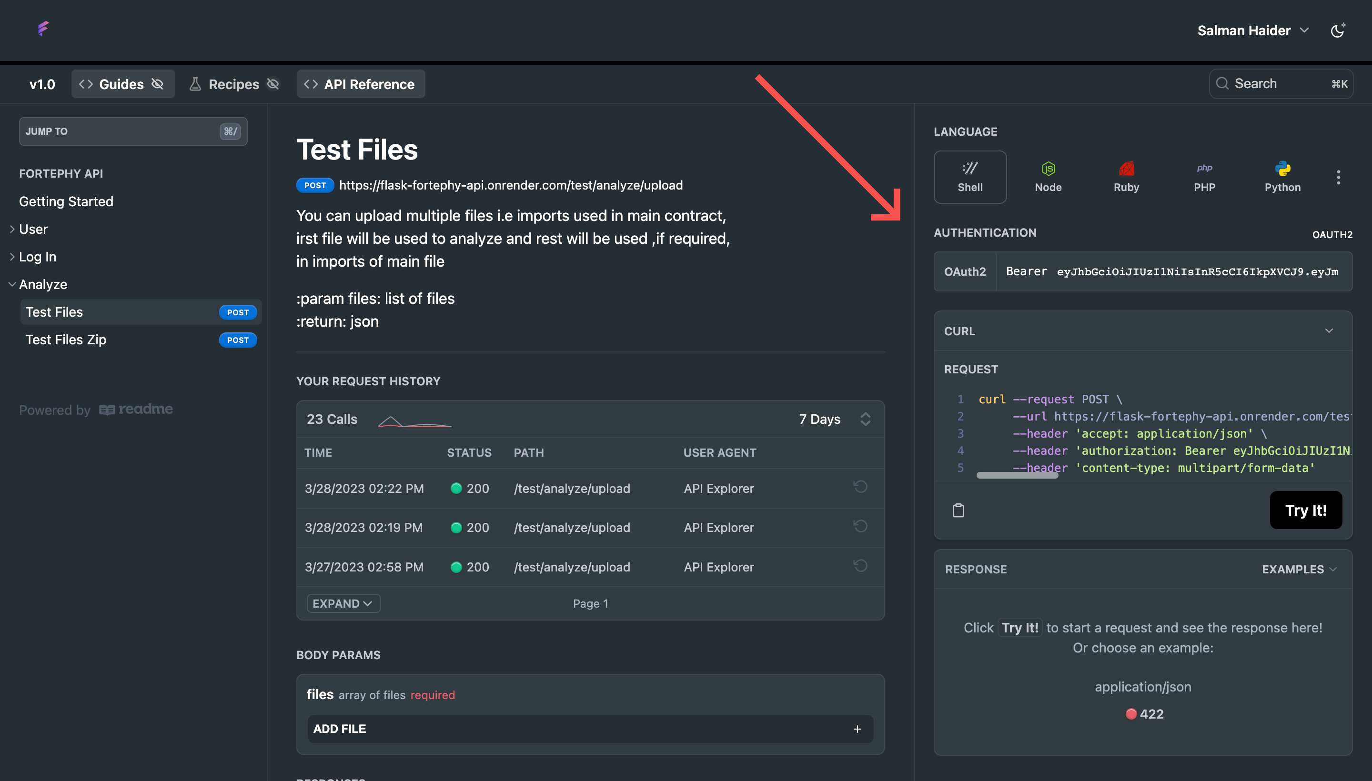Image resolution: width=1372 pixels, height=781 pixels.
Task: Replay the 02:22 PM request
Action: [x=860, y=487]
